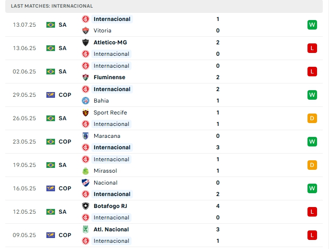Click the Maracana team crest
329x249 pixels.
[86, 136]
